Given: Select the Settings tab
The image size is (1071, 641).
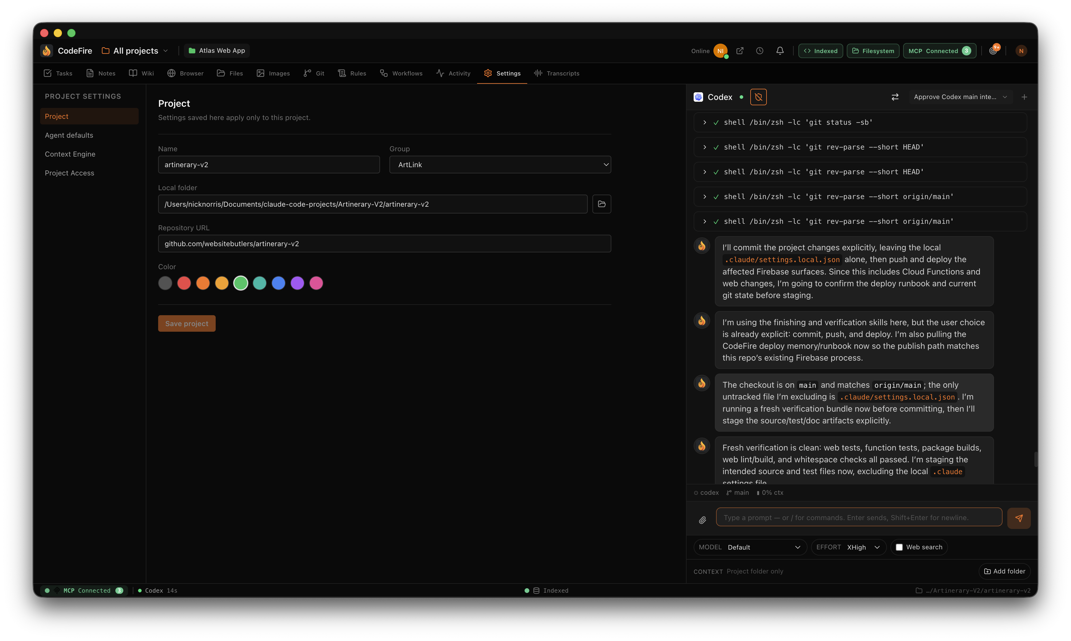Looking at the screenshot, I should click(x=502, y=73).
